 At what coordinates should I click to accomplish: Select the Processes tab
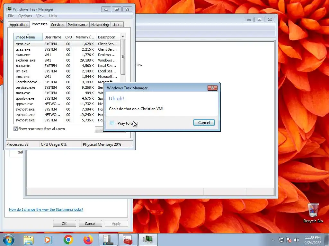(x=40, y=24)
